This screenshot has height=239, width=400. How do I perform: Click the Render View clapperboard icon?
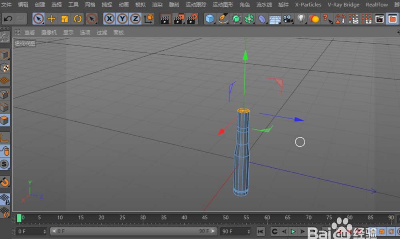click(x=166, y=19)
